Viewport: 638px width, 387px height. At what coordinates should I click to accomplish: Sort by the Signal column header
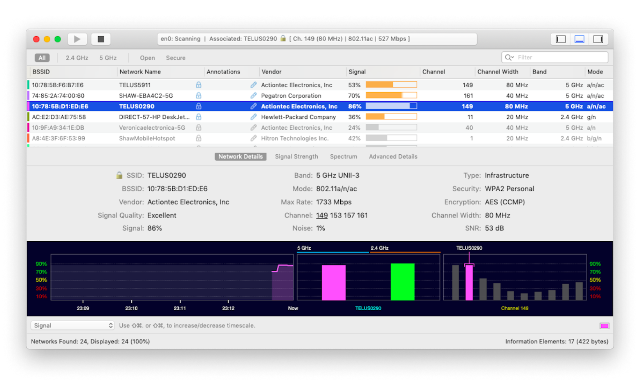pyautogui.click(x=382, y=71)
